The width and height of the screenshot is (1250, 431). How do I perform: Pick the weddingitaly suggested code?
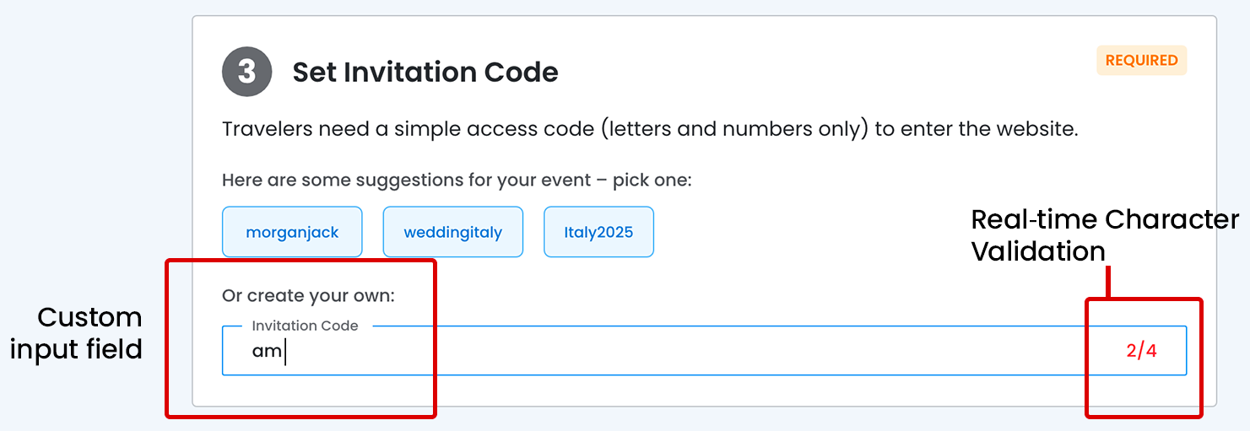pos(452,232)
